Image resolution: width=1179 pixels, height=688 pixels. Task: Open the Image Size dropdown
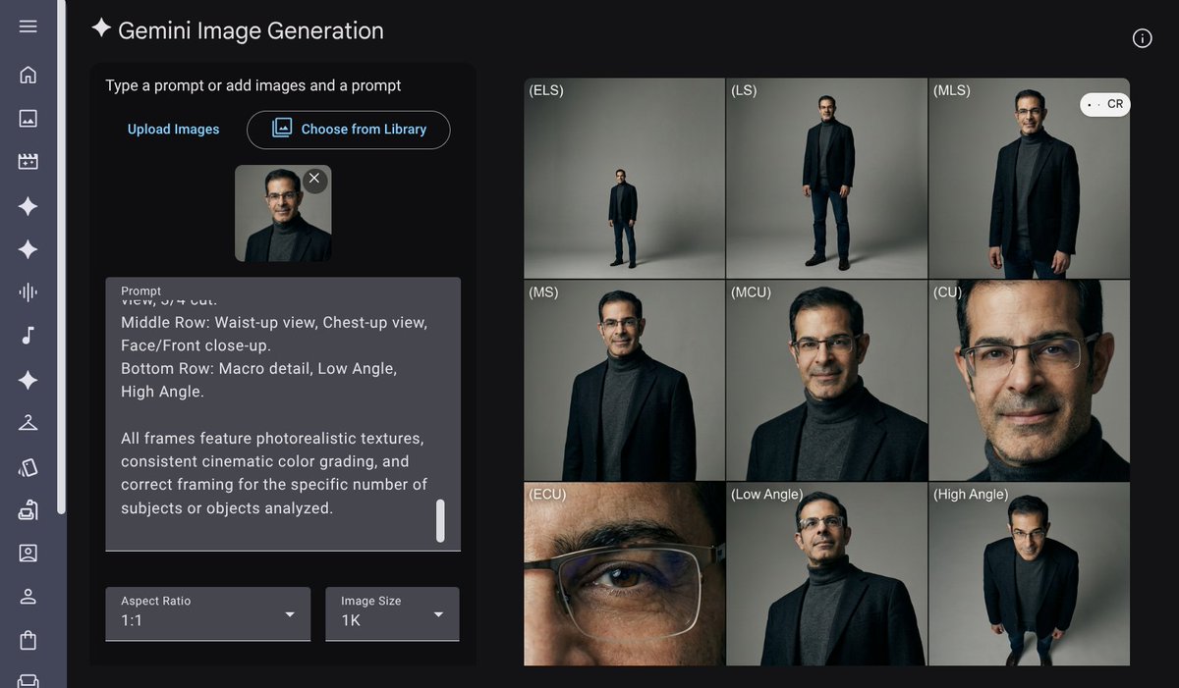point(391,614)
